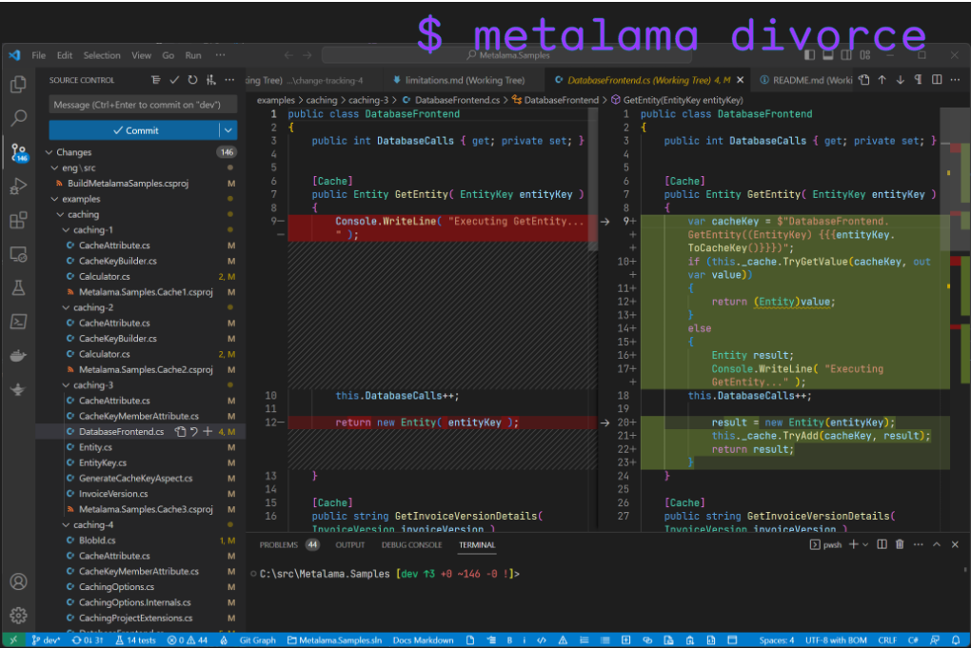Open the Manage gear menu
The width and height of the screenshot is (971, 649).
19,615
